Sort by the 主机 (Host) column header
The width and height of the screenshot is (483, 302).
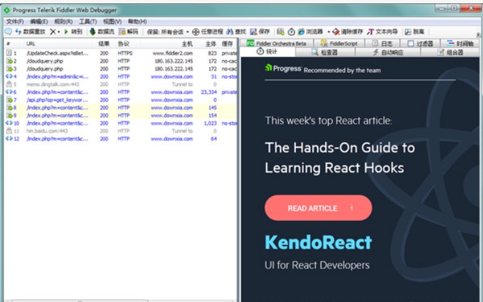(x=168, y=44)
